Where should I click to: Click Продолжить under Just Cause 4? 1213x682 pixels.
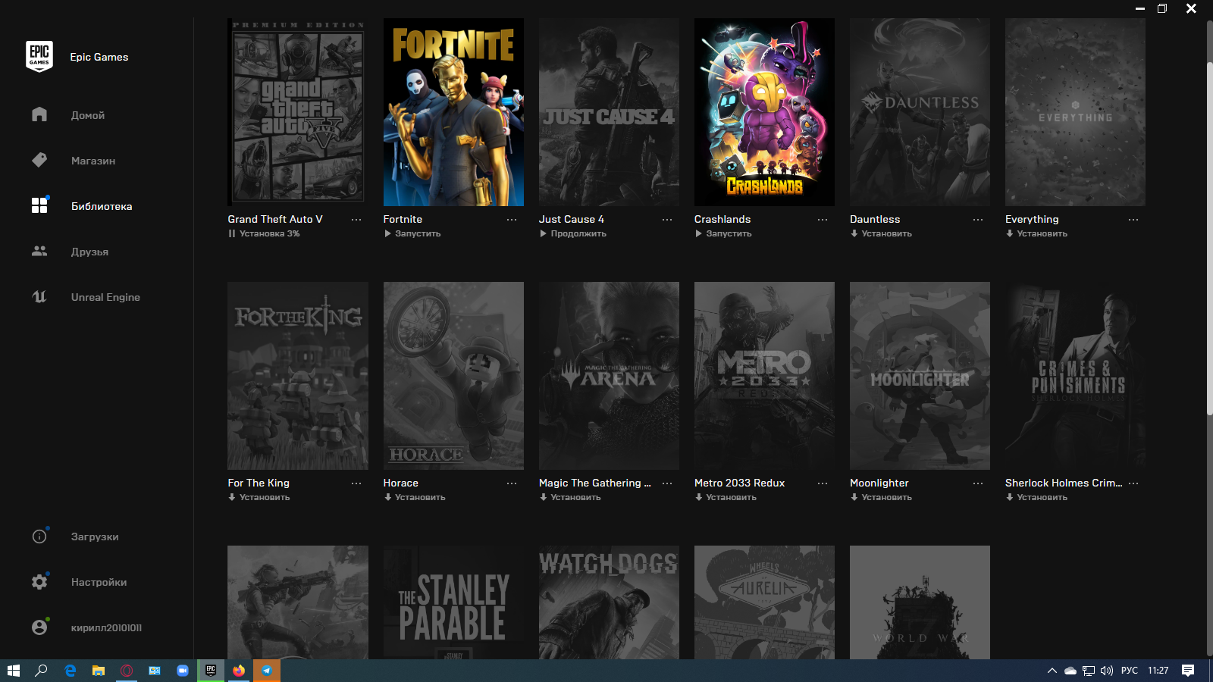pyautogui.click(x=573, y=233)
